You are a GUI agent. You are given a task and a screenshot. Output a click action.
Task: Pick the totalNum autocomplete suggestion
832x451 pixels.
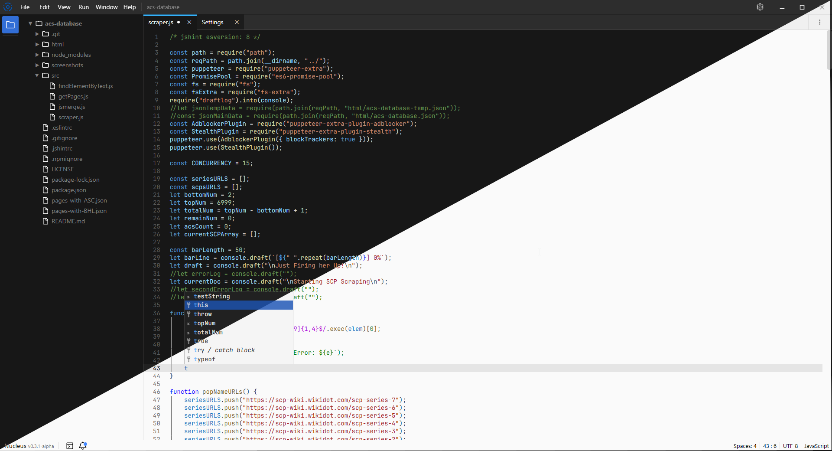[239, 332]
